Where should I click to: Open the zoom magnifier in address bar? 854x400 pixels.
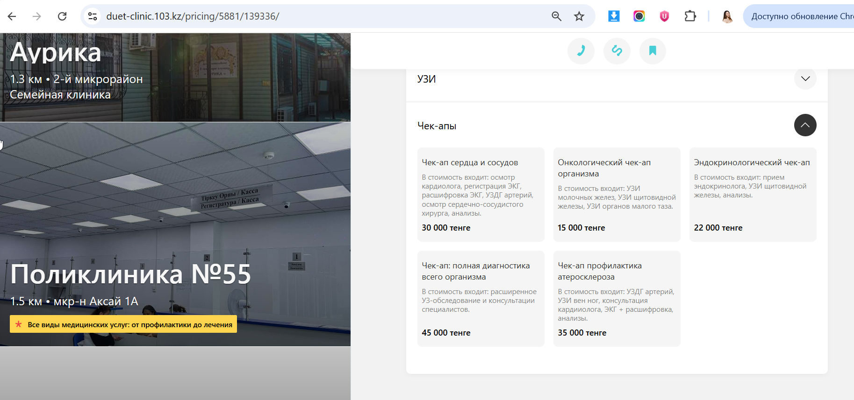coord(556,16)
